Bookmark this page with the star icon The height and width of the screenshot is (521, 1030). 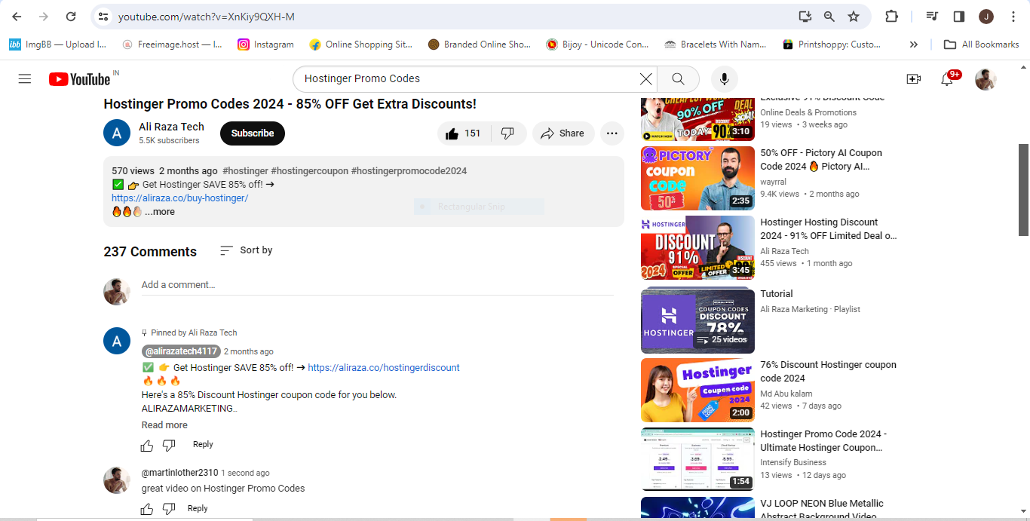pos(854,17)
